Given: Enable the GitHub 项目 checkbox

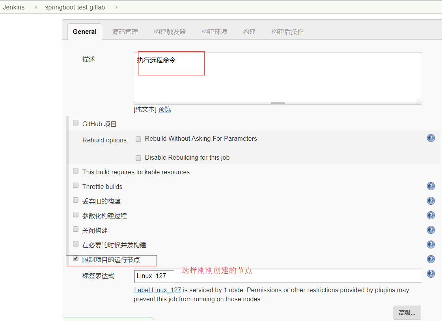Looking at the screenshot, I should click(x=75, y=123).
